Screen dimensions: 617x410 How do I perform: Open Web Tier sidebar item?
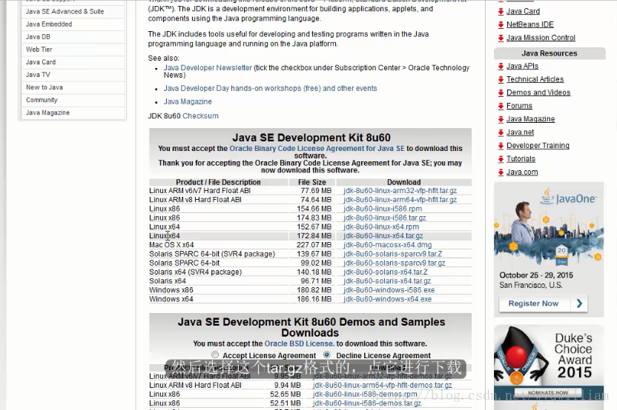[x=73, y=49]
